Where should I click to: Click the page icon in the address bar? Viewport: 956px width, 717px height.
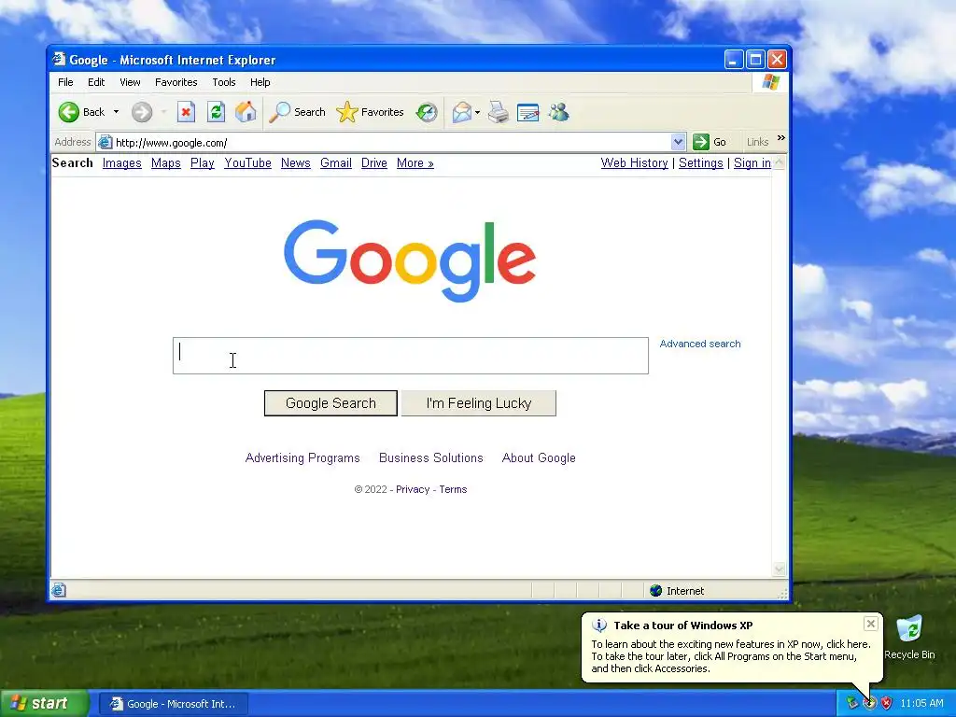tap(105, 142)
